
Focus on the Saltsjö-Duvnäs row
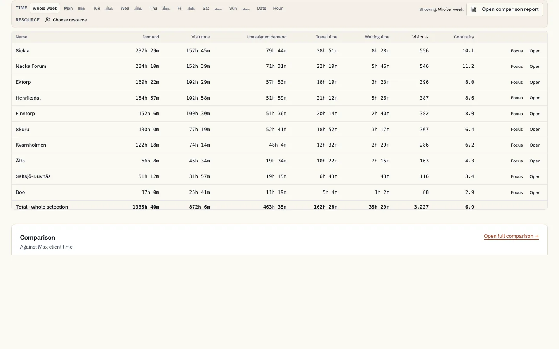click(517, 176)
